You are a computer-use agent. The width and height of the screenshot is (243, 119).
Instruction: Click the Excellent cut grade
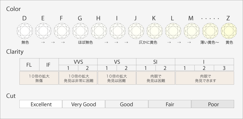pyautogui.click(x=41, y=104)
